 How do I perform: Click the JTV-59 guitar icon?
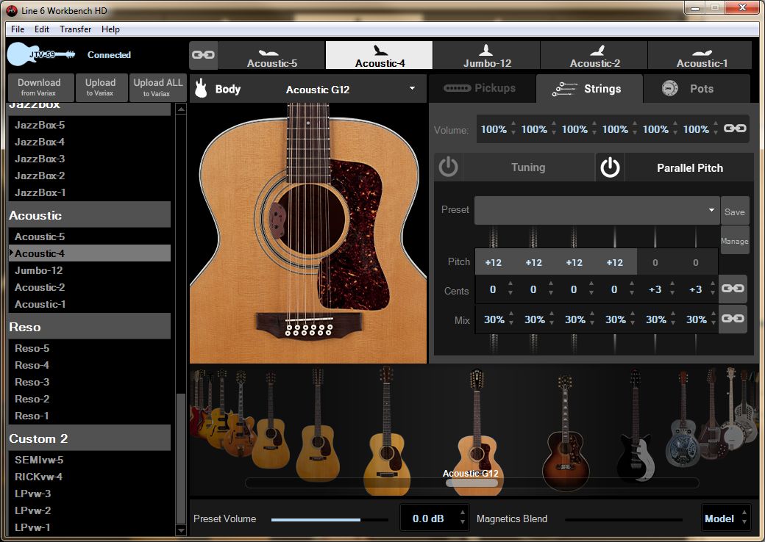pos(41,54)
